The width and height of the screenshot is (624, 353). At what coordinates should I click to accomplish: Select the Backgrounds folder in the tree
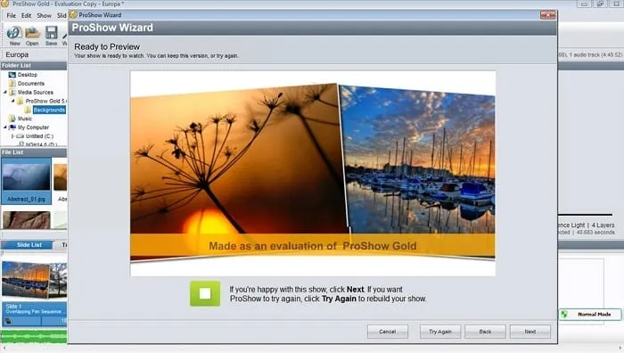[x=49, y=110]
